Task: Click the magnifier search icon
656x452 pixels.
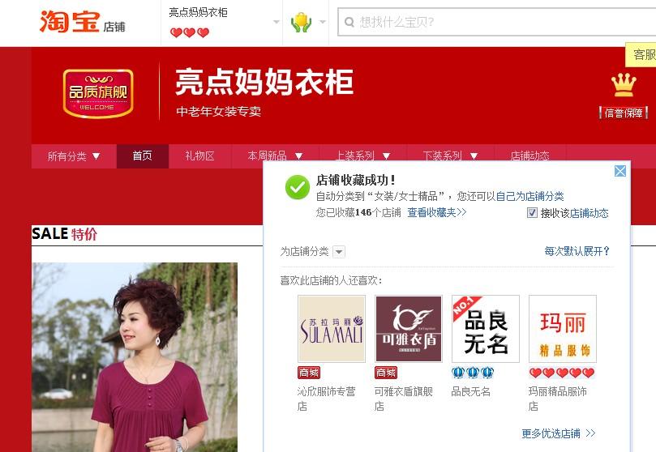Action: point(349,22)
